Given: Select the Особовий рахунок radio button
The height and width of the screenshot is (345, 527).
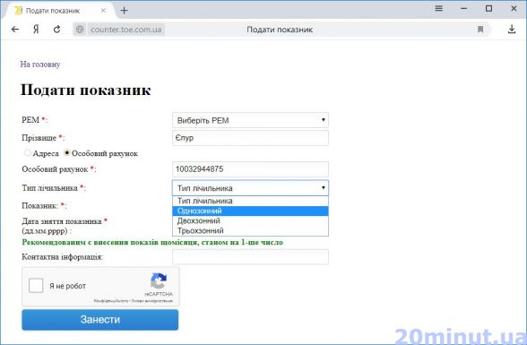Looking at the screenshot, I should point(67,153).
